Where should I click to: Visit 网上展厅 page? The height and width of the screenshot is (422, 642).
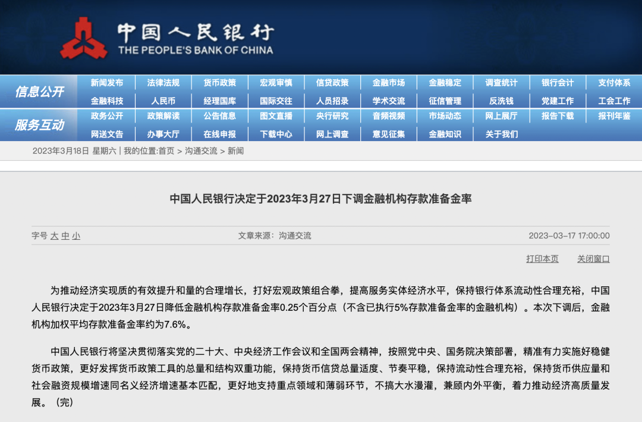point(502,116)
